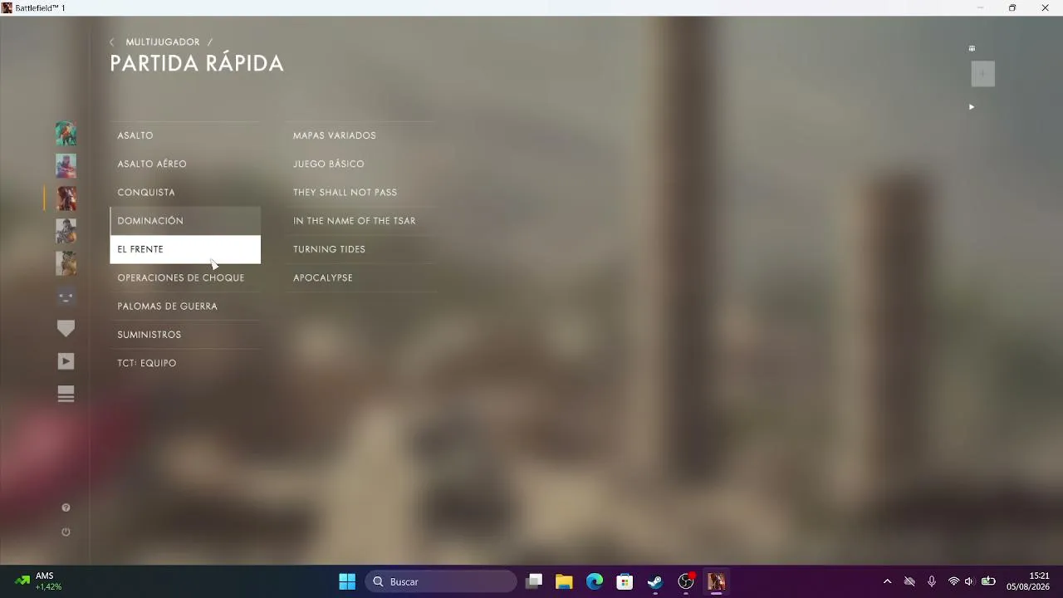
Task: Open the soldier face icon in the sidebar
Action: click(x=66, y=296)
